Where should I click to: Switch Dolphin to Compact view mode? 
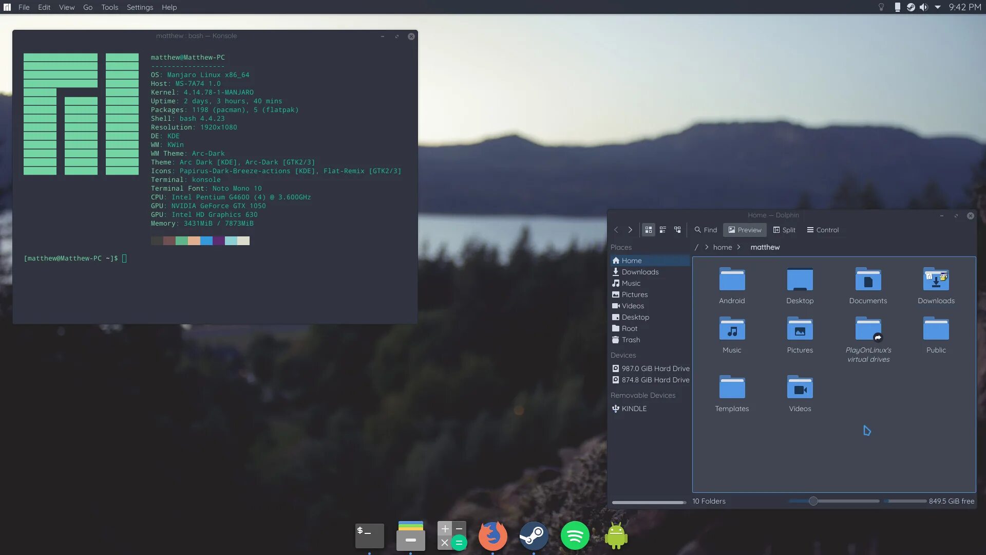coord(663,230)
